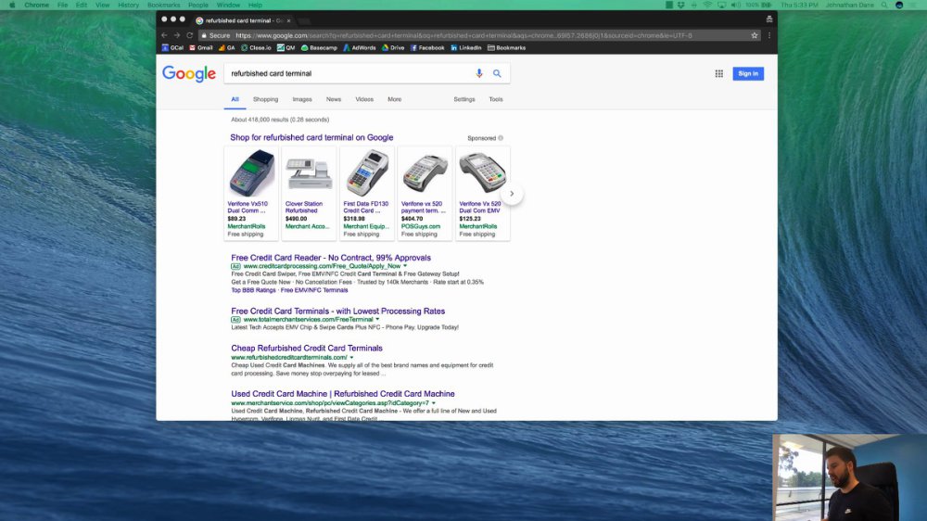Viewport: 927px width, 521px height.
Task: Click the Google search input field
Action: click(x=349, y=73)
